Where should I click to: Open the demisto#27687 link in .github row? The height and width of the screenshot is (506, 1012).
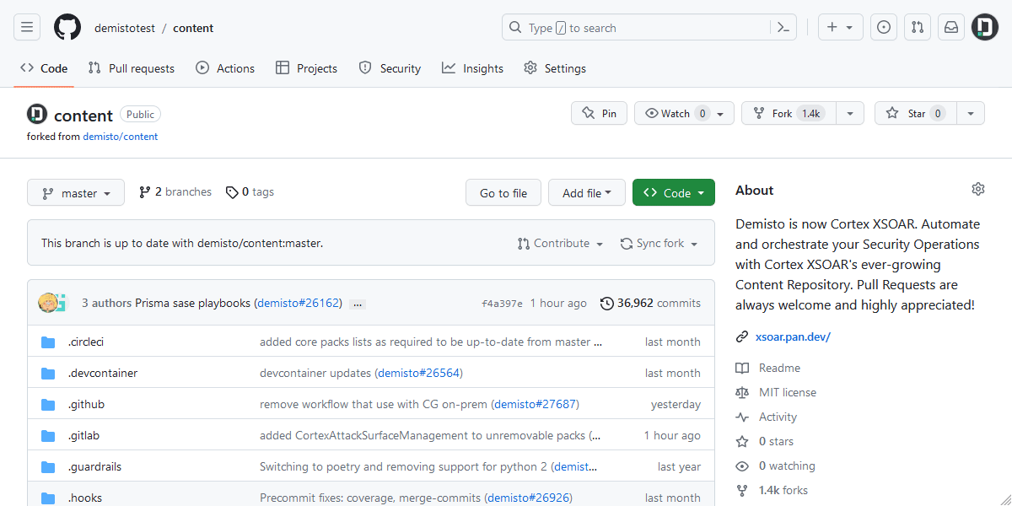[535, 405]
